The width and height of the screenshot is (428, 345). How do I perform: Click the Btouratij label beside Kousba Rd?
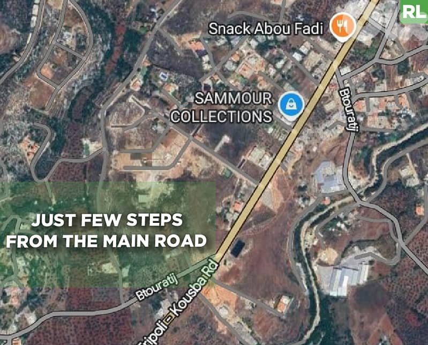pyautogui.click(x=156, y=287)
